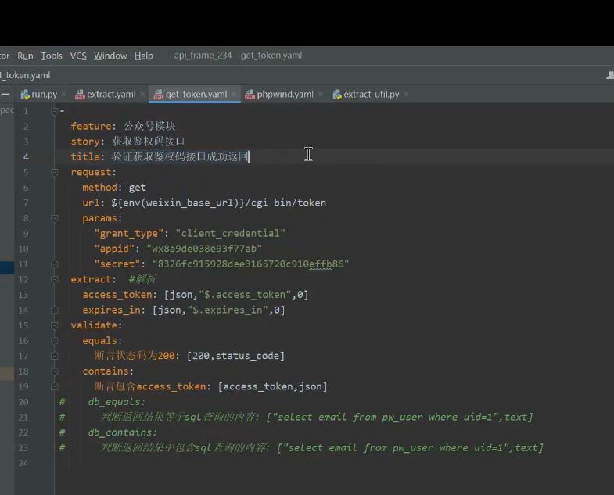
Task: Close the extract_util.py tab
Action: (x=406, y=95)
